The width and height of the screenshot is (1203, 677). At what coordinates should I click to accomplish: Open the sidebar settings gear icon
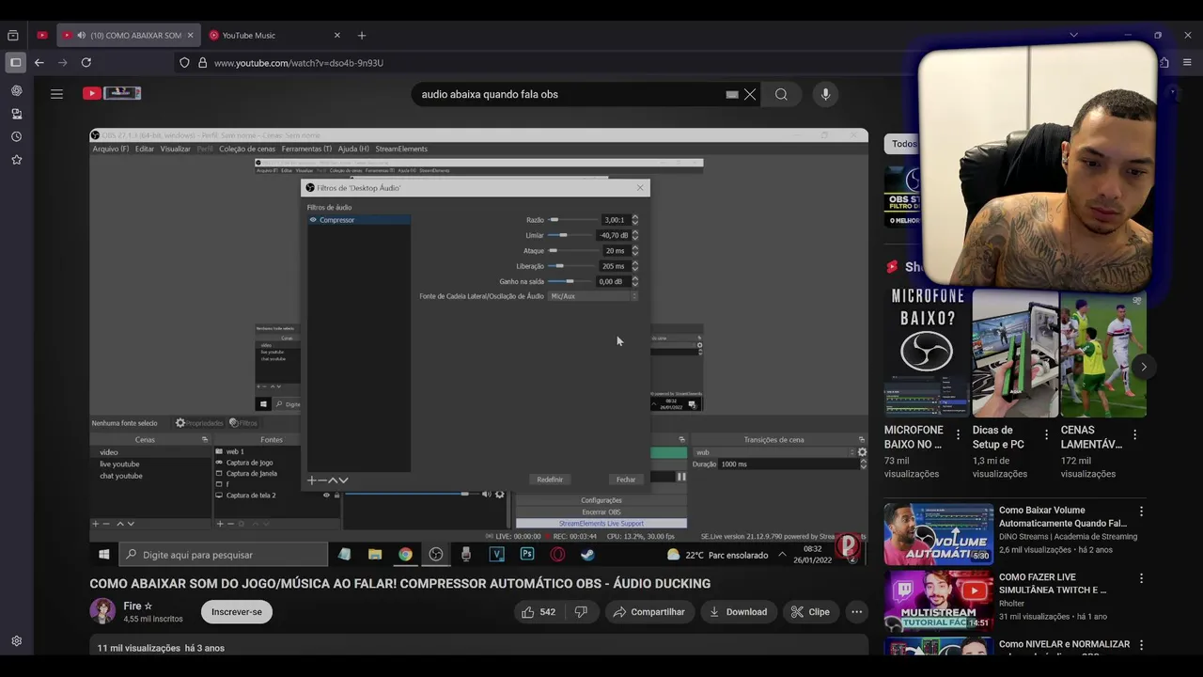click(16, 641)
